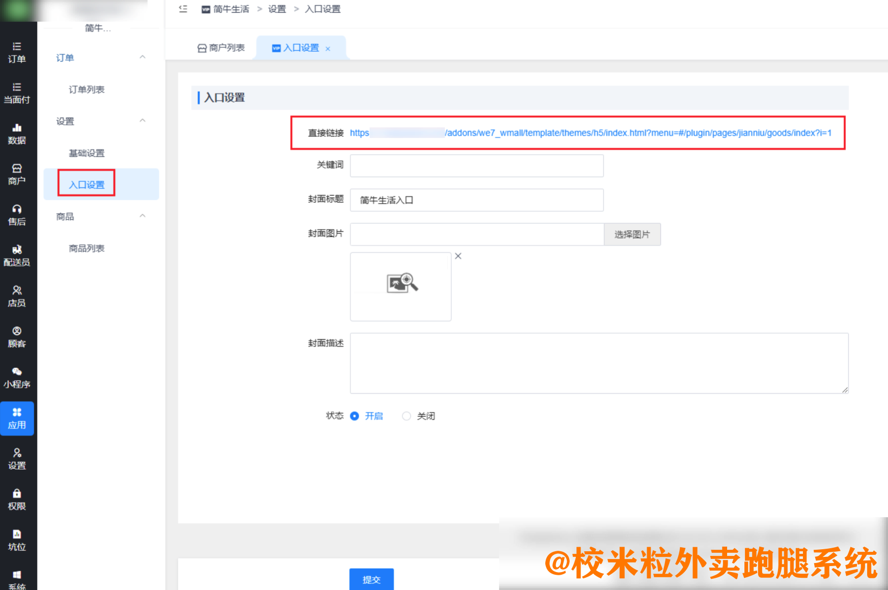Open the 顾客 customer icon
The width and height of the screenshot is (888, 590).
tap(18, 336)
